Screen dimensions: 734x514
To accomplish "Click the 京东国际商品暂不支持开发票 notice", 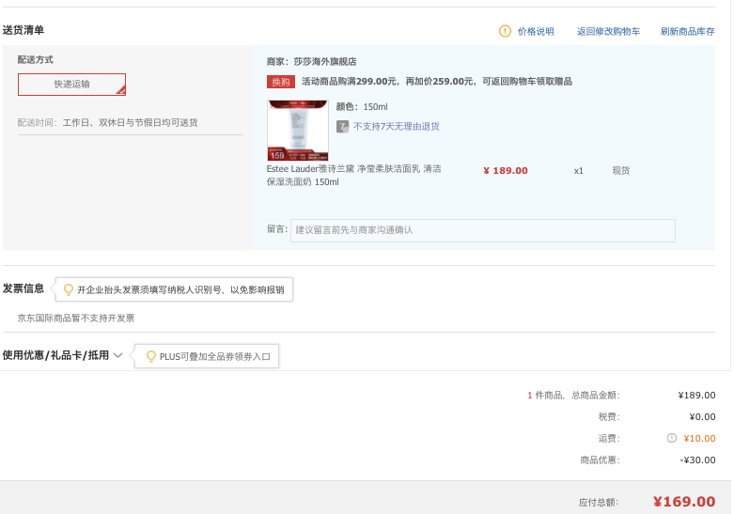I will 76,319.
